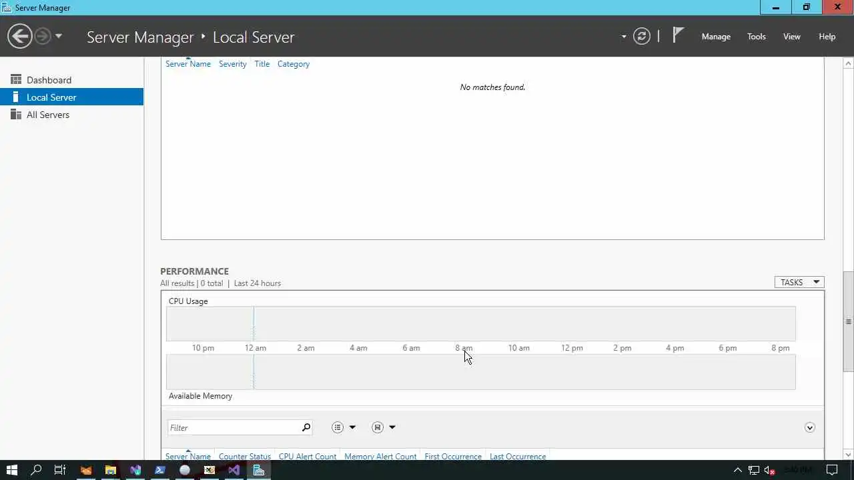Screen dimensions: 854x480
Task: Open the dropdown arrow left of refresh icon
Action: click(x=624, y=37)
